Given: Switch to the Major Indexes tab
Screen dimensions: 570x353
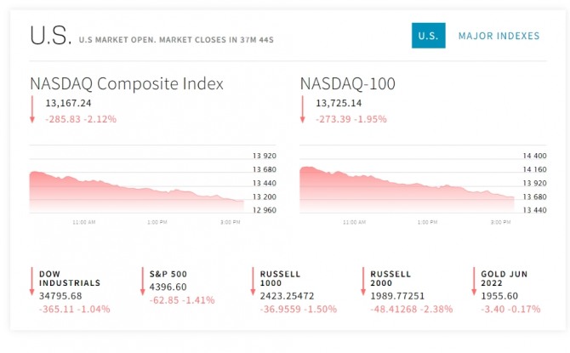Looking at the screenshot, I should [x=499, y=36].
